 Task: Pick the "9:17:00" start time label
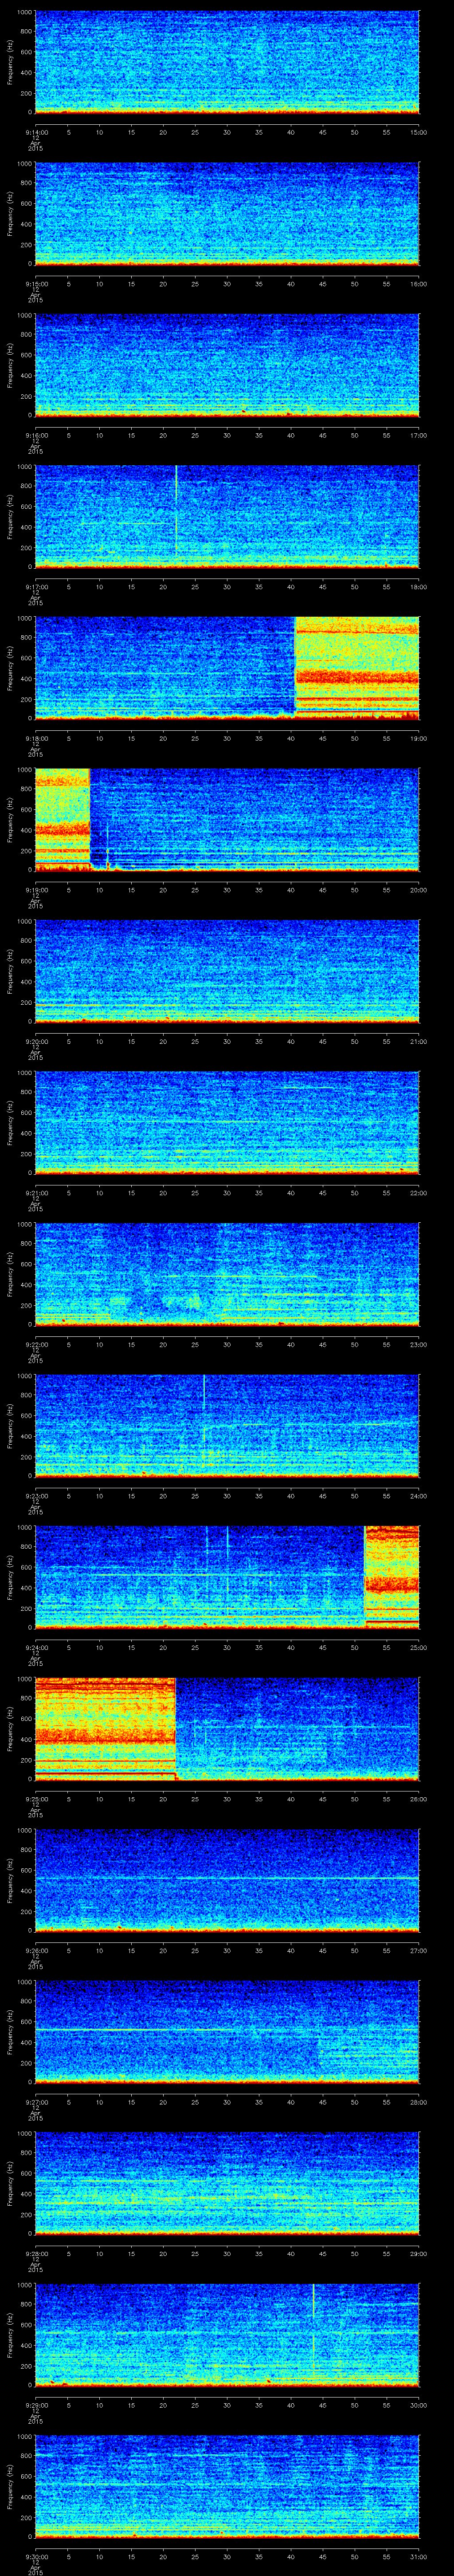pyautogui.click(x=36, y=586)
